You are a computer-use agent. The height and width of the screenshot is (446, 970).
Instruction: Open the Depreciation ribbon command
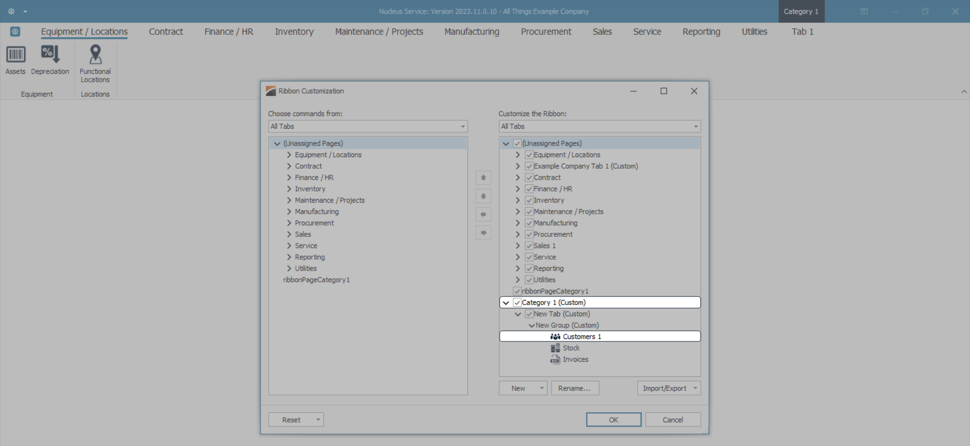[50, 60]
